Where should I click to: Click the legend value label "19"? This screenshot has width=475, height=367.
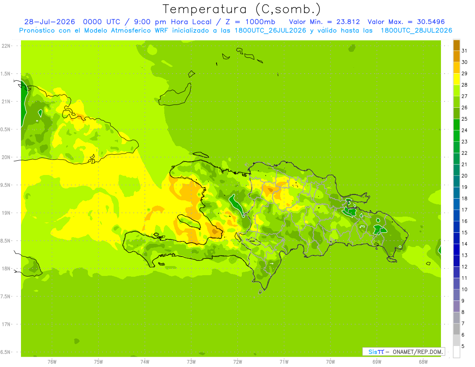coord(464,187)
